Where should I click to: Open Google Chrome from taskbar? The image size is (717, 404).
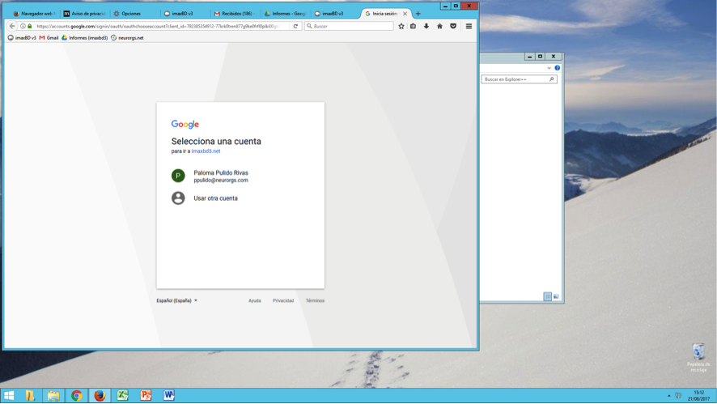(x=76, y=395)
